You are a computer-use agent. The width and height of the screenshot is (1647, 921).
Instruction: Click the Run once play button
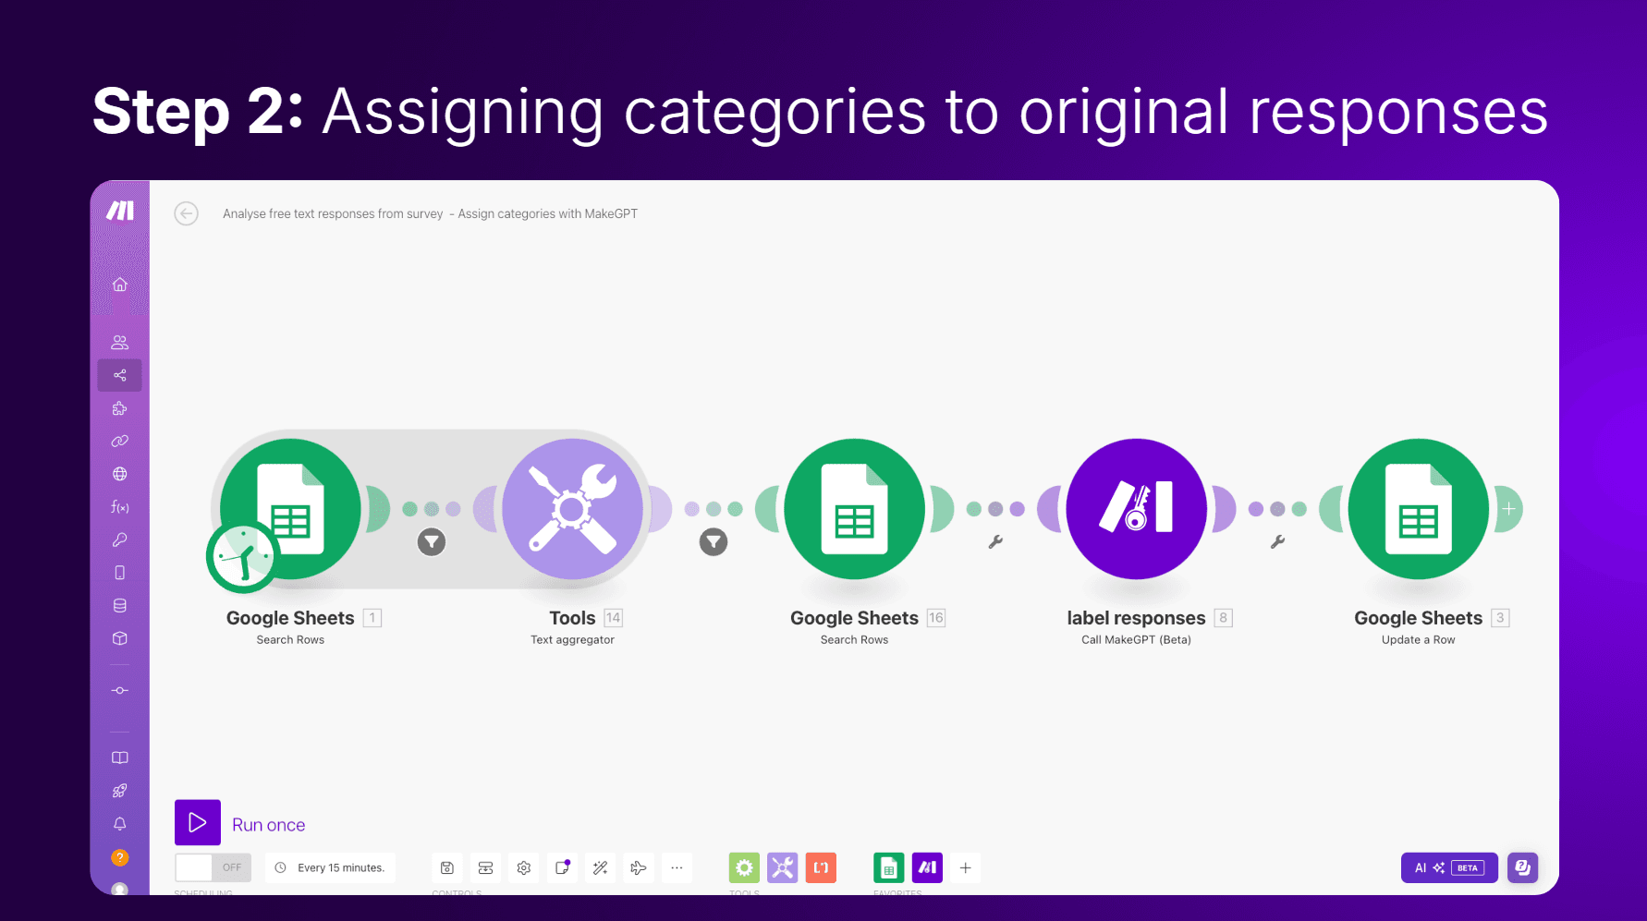tap(198, 822)
